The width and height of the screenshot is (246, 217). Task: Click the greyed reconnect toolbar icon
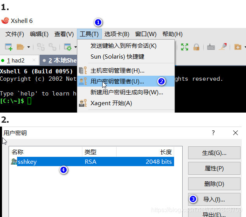41,47
